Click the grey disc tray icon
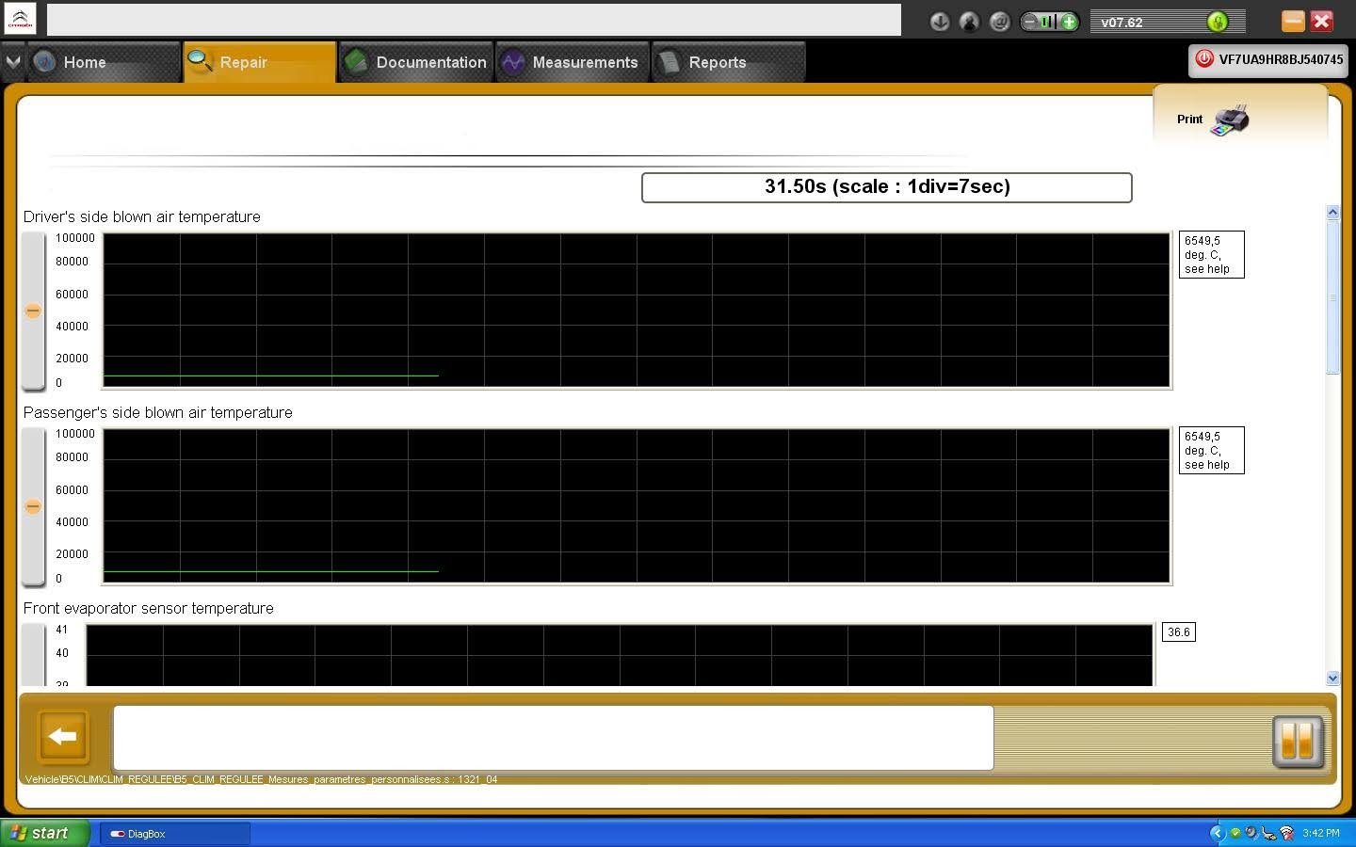The height and width of the screenshot is (847, 1356). pyautogui.click(x=1251, y=833)
